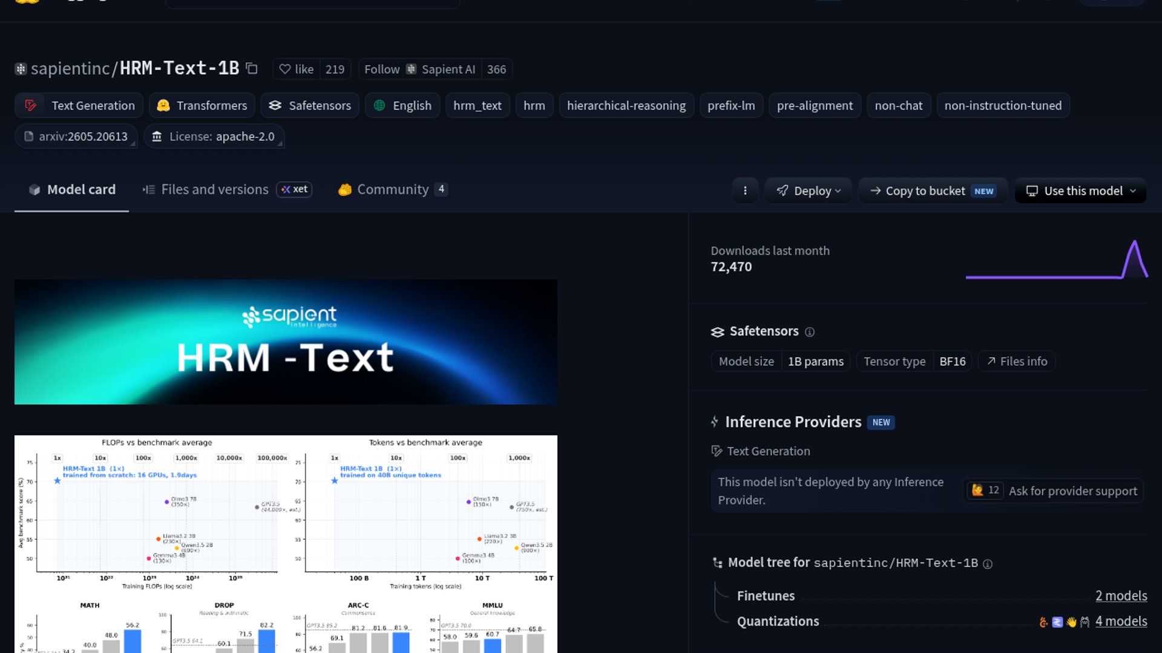This screenshot has height=653, width=1162.
Task: Follow Sapient AI
Action: (420, 69)
